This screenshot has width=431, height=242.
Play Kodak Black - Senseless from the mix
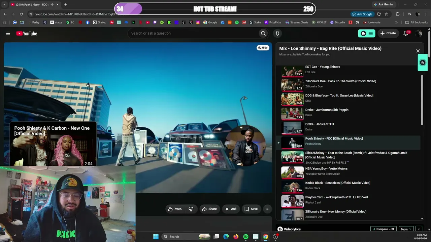(349, 187)
